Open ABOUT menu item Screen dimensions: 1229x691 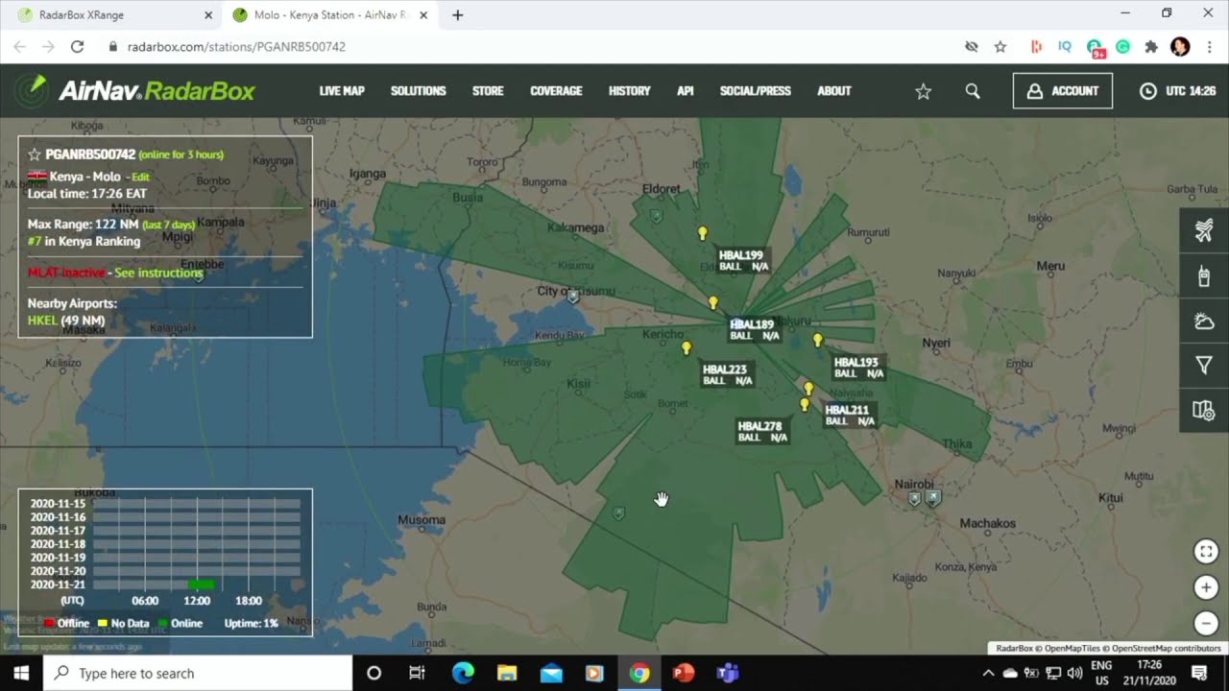(x=834, y=91)
